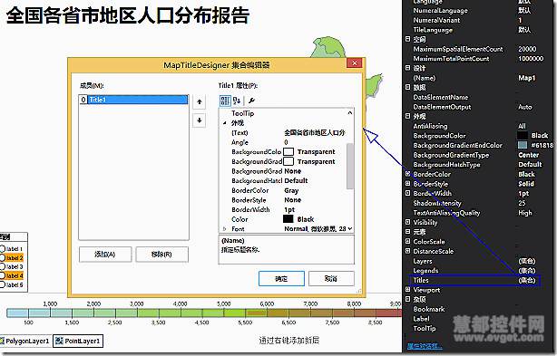
Task: Open the Font value dropdown arrow
Action: (x=350, y=228)
